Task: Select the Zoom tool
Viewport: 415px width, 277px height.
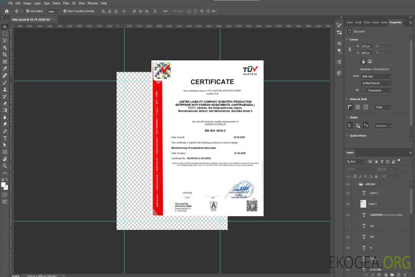Action: coord(5,166)
